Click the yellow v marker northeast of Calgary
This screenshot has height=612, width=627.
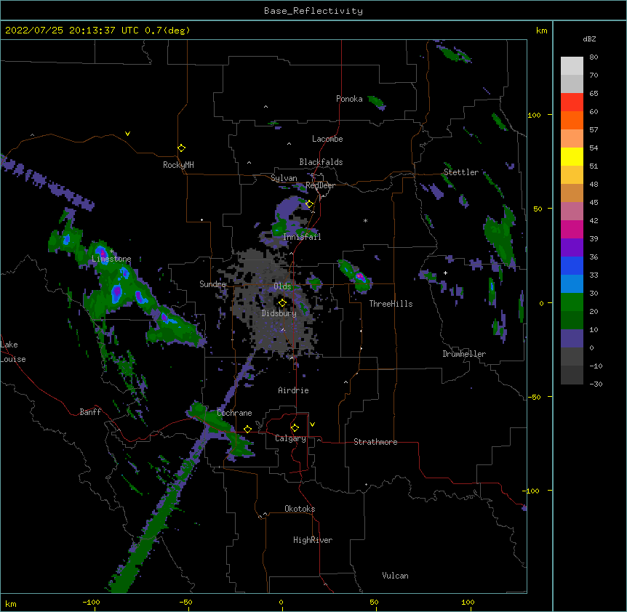[x=312, y=424]
